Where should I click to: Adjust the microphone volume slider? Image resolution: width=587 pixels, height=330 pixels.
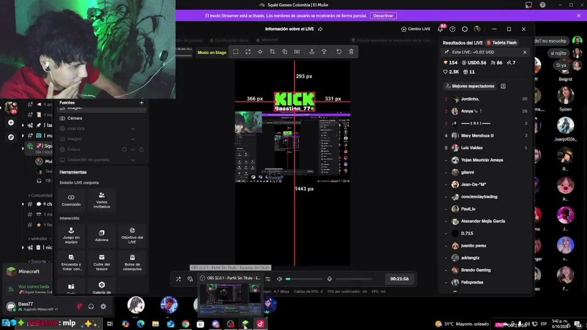click(x=354, y=279)
